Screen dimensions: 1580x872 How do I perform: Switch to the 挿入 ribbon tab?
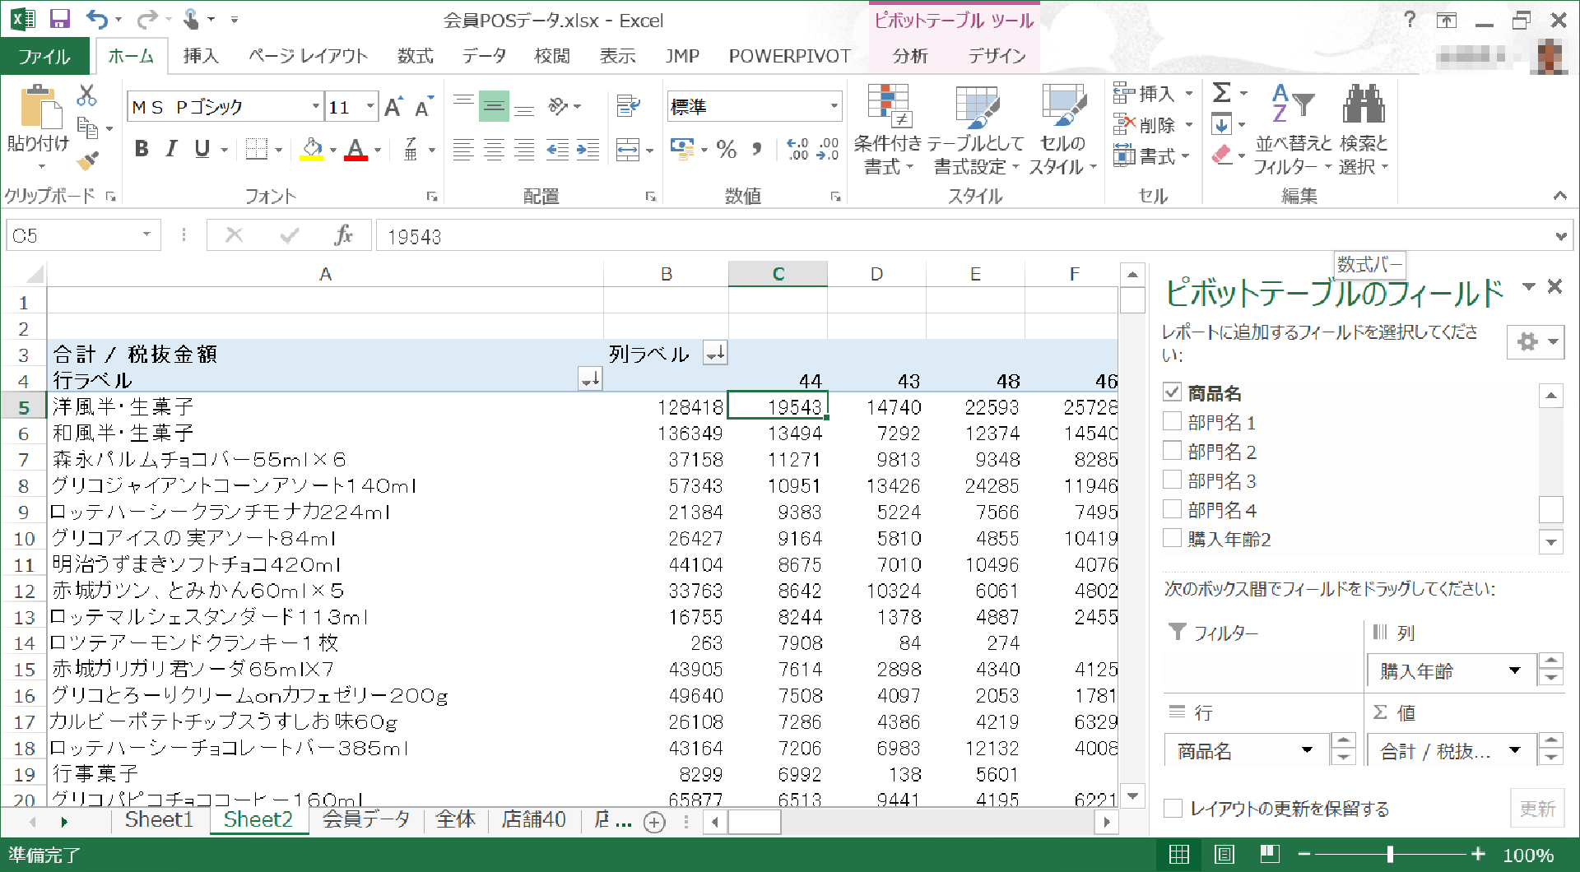pyautogui.click(x=201, y=56)
